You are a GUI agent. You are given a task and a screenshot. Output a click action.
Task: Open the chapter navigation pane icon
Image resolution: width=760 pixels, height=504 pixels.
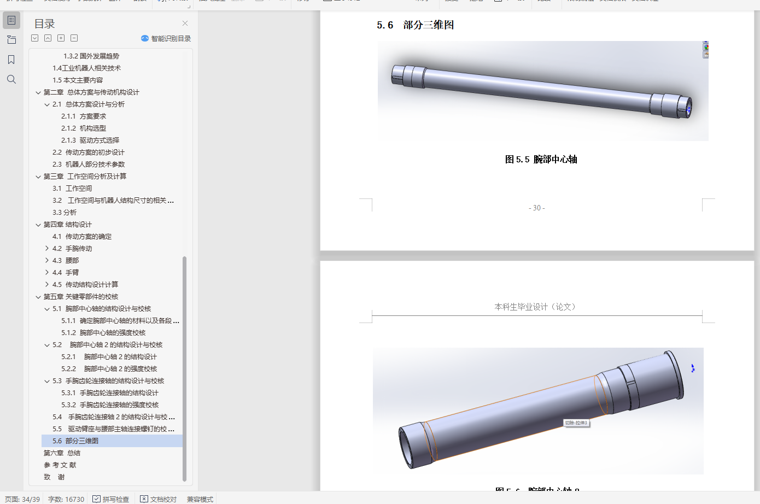point(11,40)
